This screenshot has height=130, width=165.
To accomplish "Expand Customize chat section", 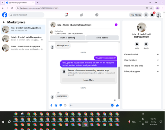I will [142, 54].
